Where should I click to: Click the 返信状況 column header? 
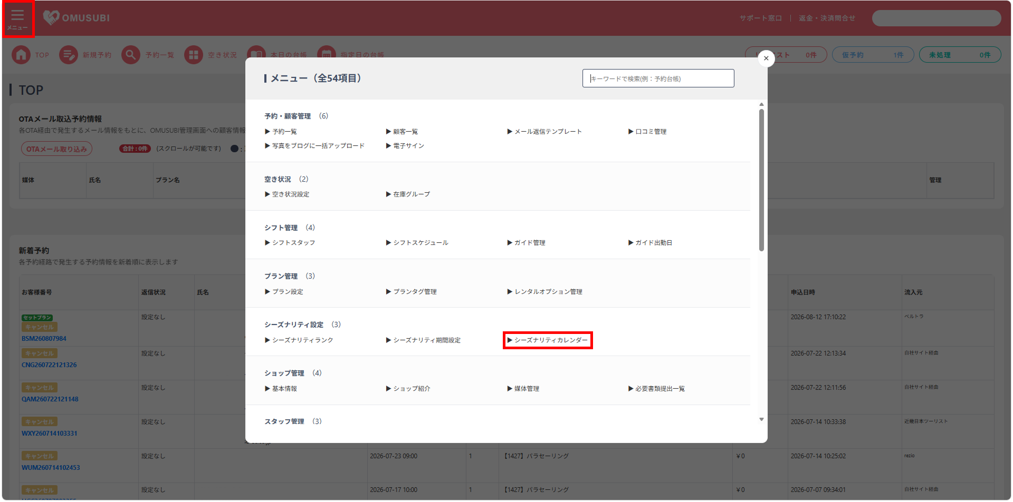[x=153, y=292]
